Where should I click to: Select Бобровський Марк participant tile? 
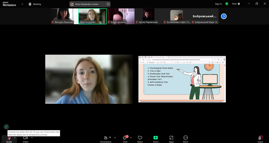(205, 16)
